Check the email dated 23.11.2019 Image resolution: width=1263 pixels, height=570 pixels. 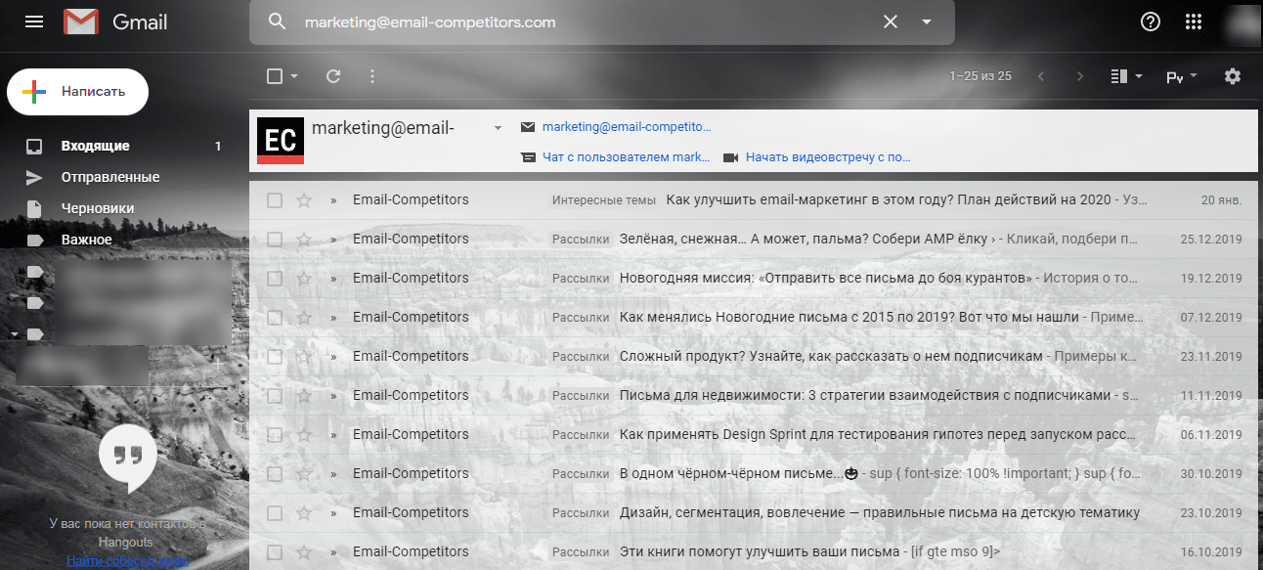pos(275,357)
